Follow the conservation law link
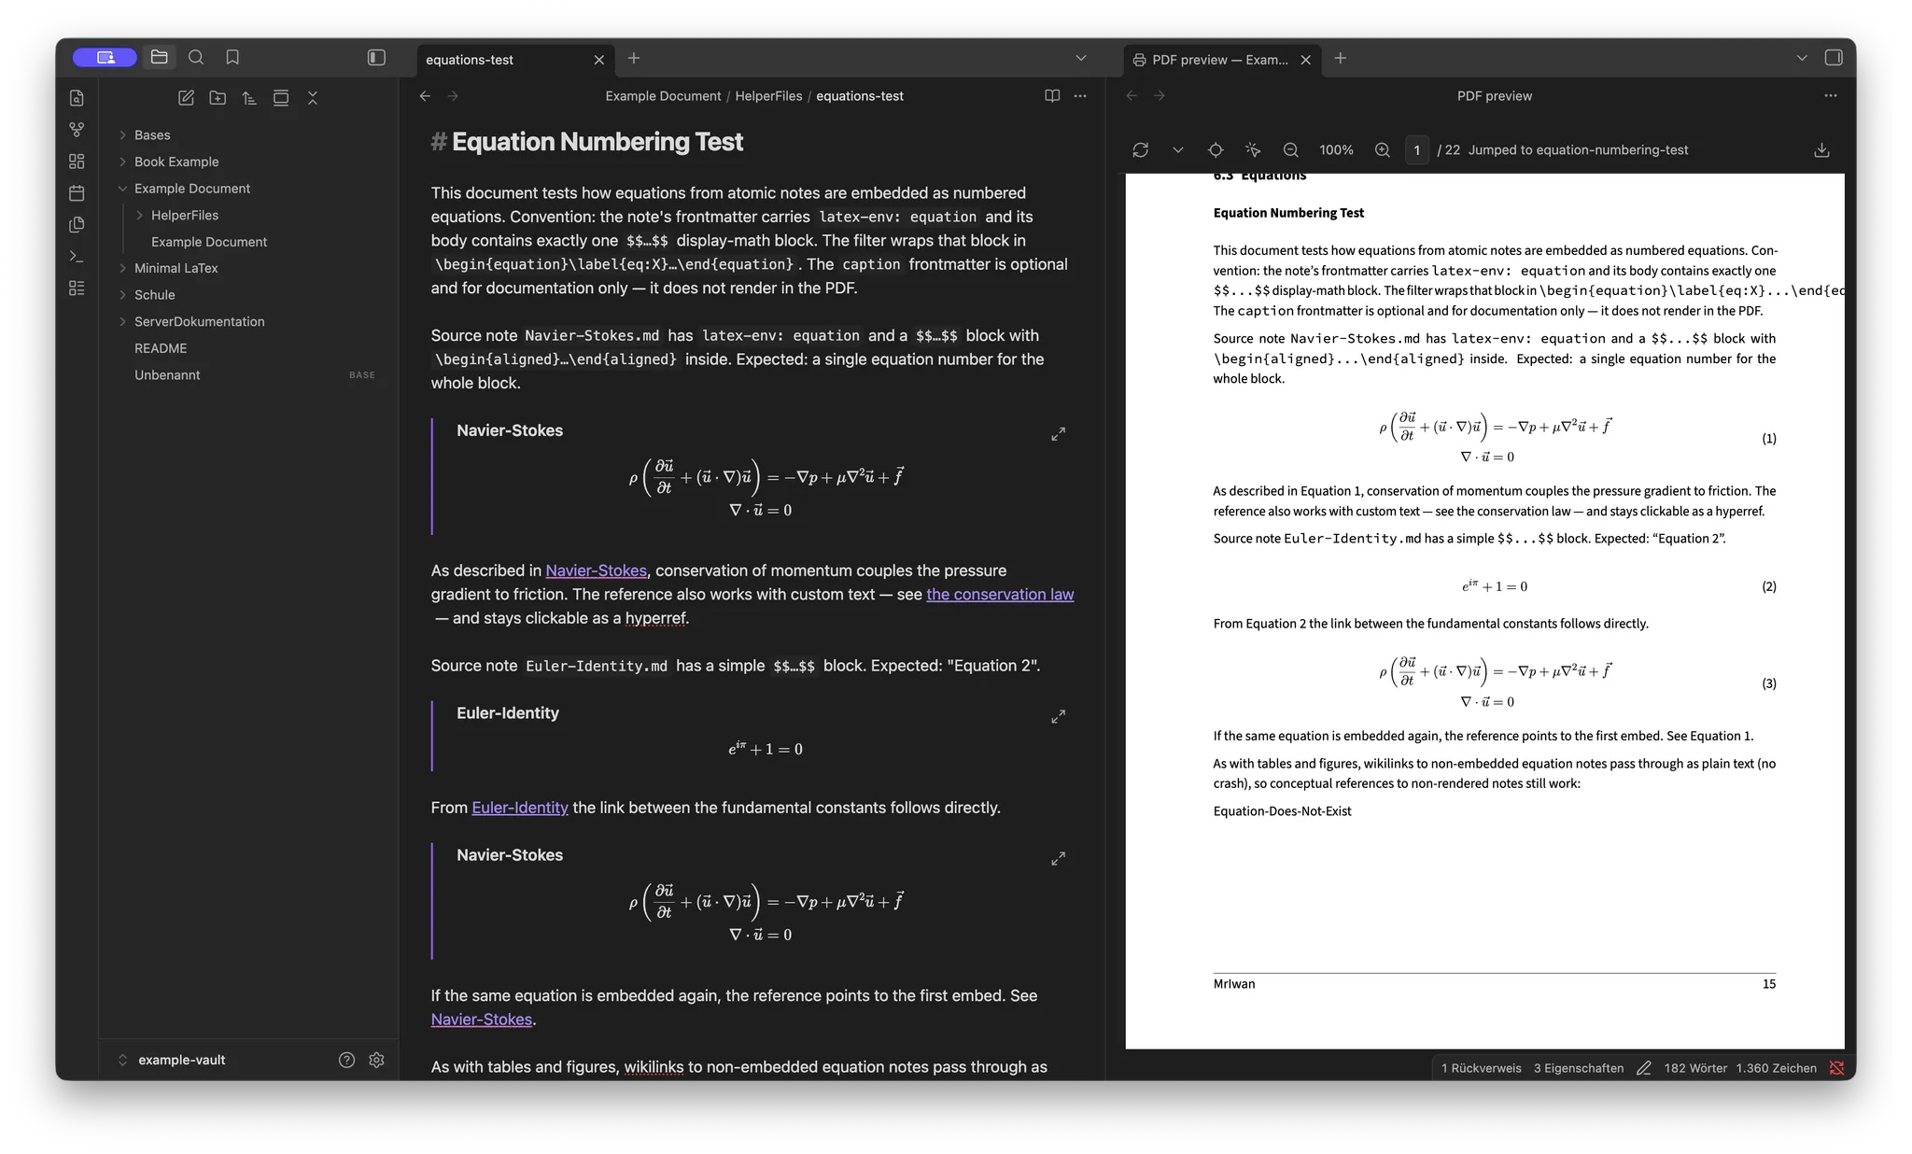 tap(1000, 595)
